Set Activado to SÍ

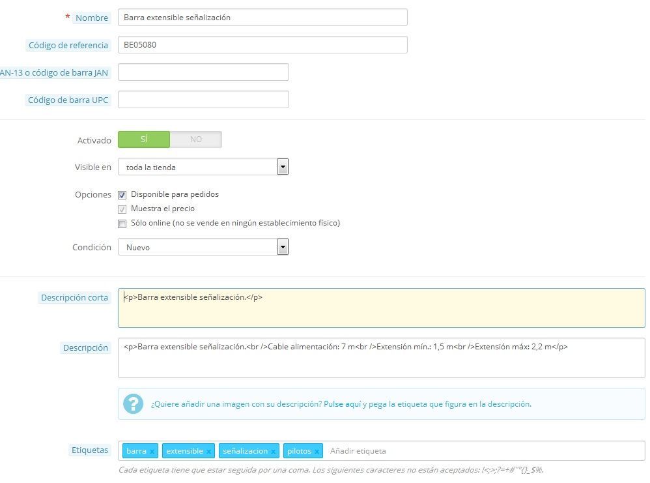(144, 139)
